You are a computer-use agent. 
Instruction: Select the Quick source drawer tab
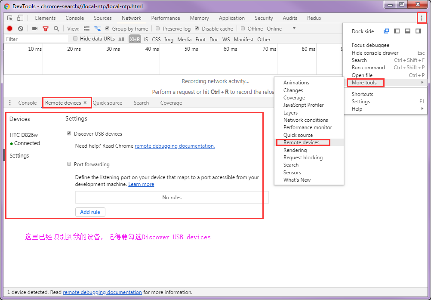107,103
